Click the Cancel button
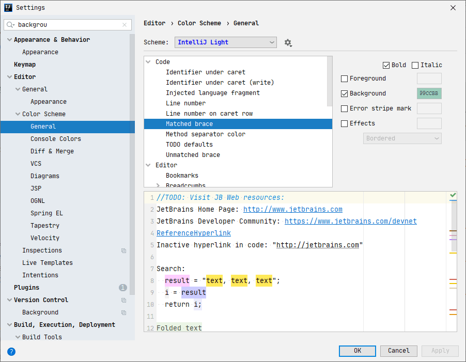466x362 pixels. pyautogui.click(x=398, y=351)
